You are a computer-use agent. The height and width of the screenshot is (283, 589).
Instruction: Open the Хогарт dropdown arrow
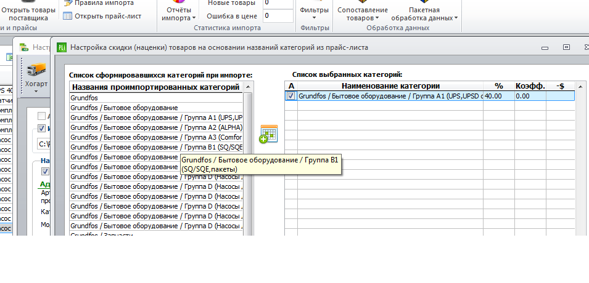[x=36, y=91]
